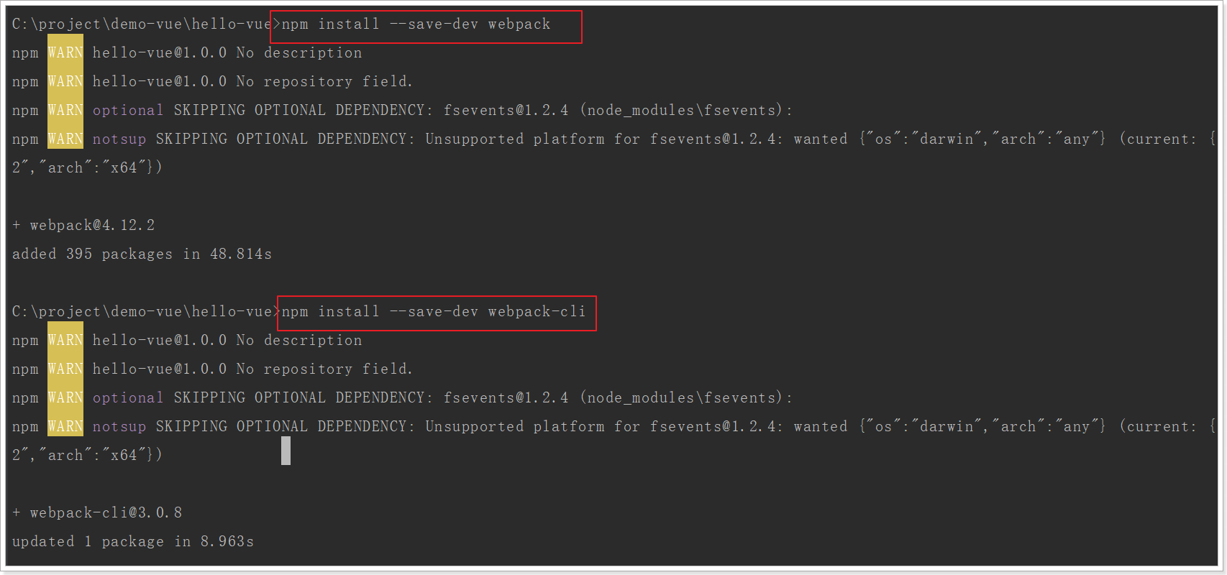
Task: Click the first yellow WARN label
Action: (65, 53)
